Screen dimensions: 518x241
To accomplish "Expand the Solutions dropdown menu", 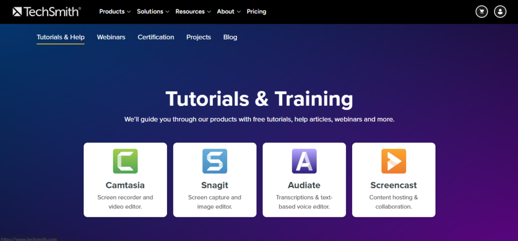I will pyautogui.click(x=153, y=12).
